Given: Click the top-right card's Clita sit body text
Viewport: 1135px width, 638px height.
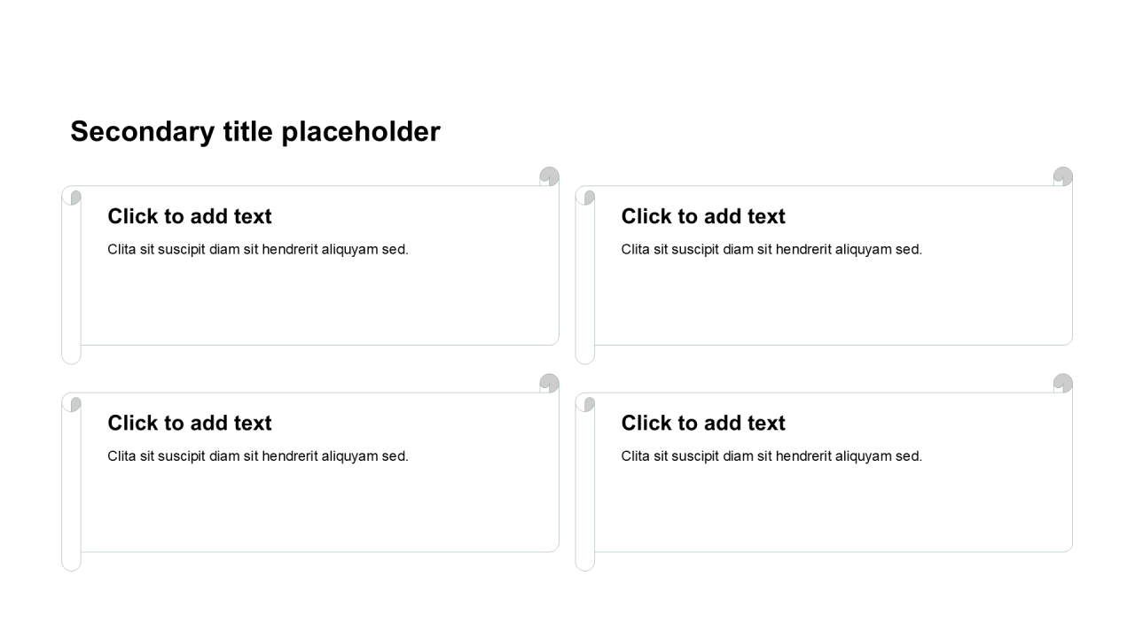Looking at the screenshot, I should (x=771, y=250).
